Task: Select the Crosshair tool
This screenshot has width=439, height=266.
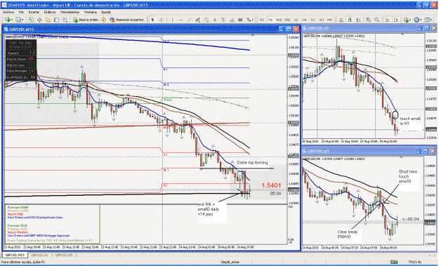Action: (x=162, y=20)
